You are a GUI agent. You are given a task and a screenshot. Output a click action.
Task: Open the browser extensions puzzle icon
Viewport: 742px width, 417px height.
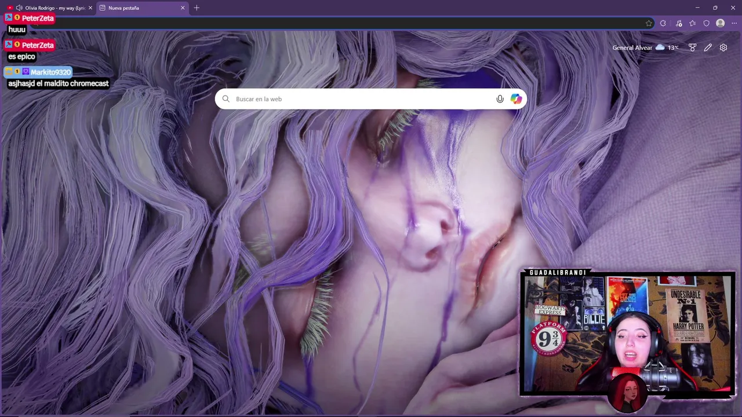coord(663,23)
